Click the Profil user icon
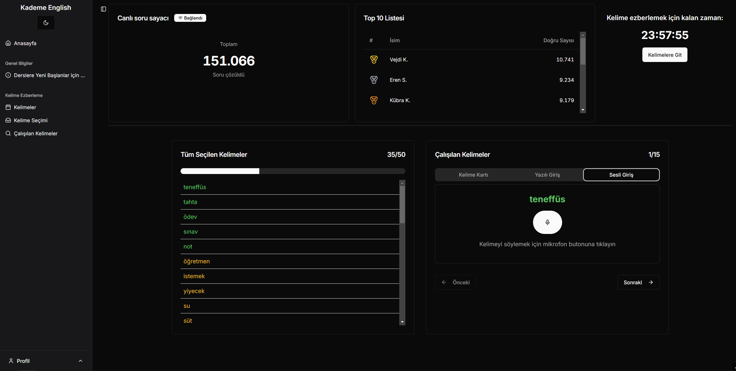Screen dimensions: 736x371 tap(11, 361)
